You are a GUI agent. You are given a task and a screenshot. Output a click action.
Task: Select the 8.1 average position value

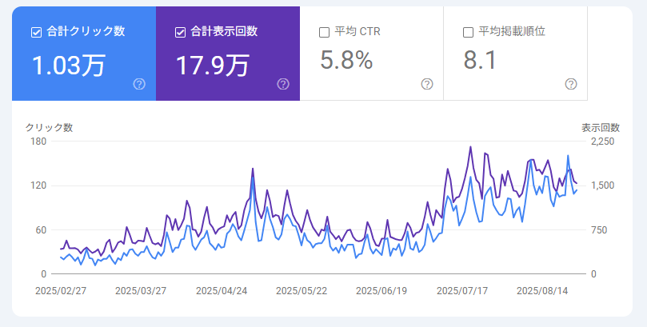click(481, 60)
